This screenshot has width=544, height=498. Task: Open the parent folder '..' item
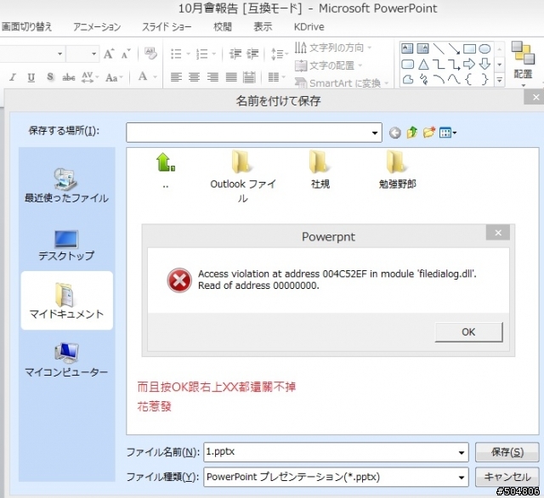pos(166,171)
